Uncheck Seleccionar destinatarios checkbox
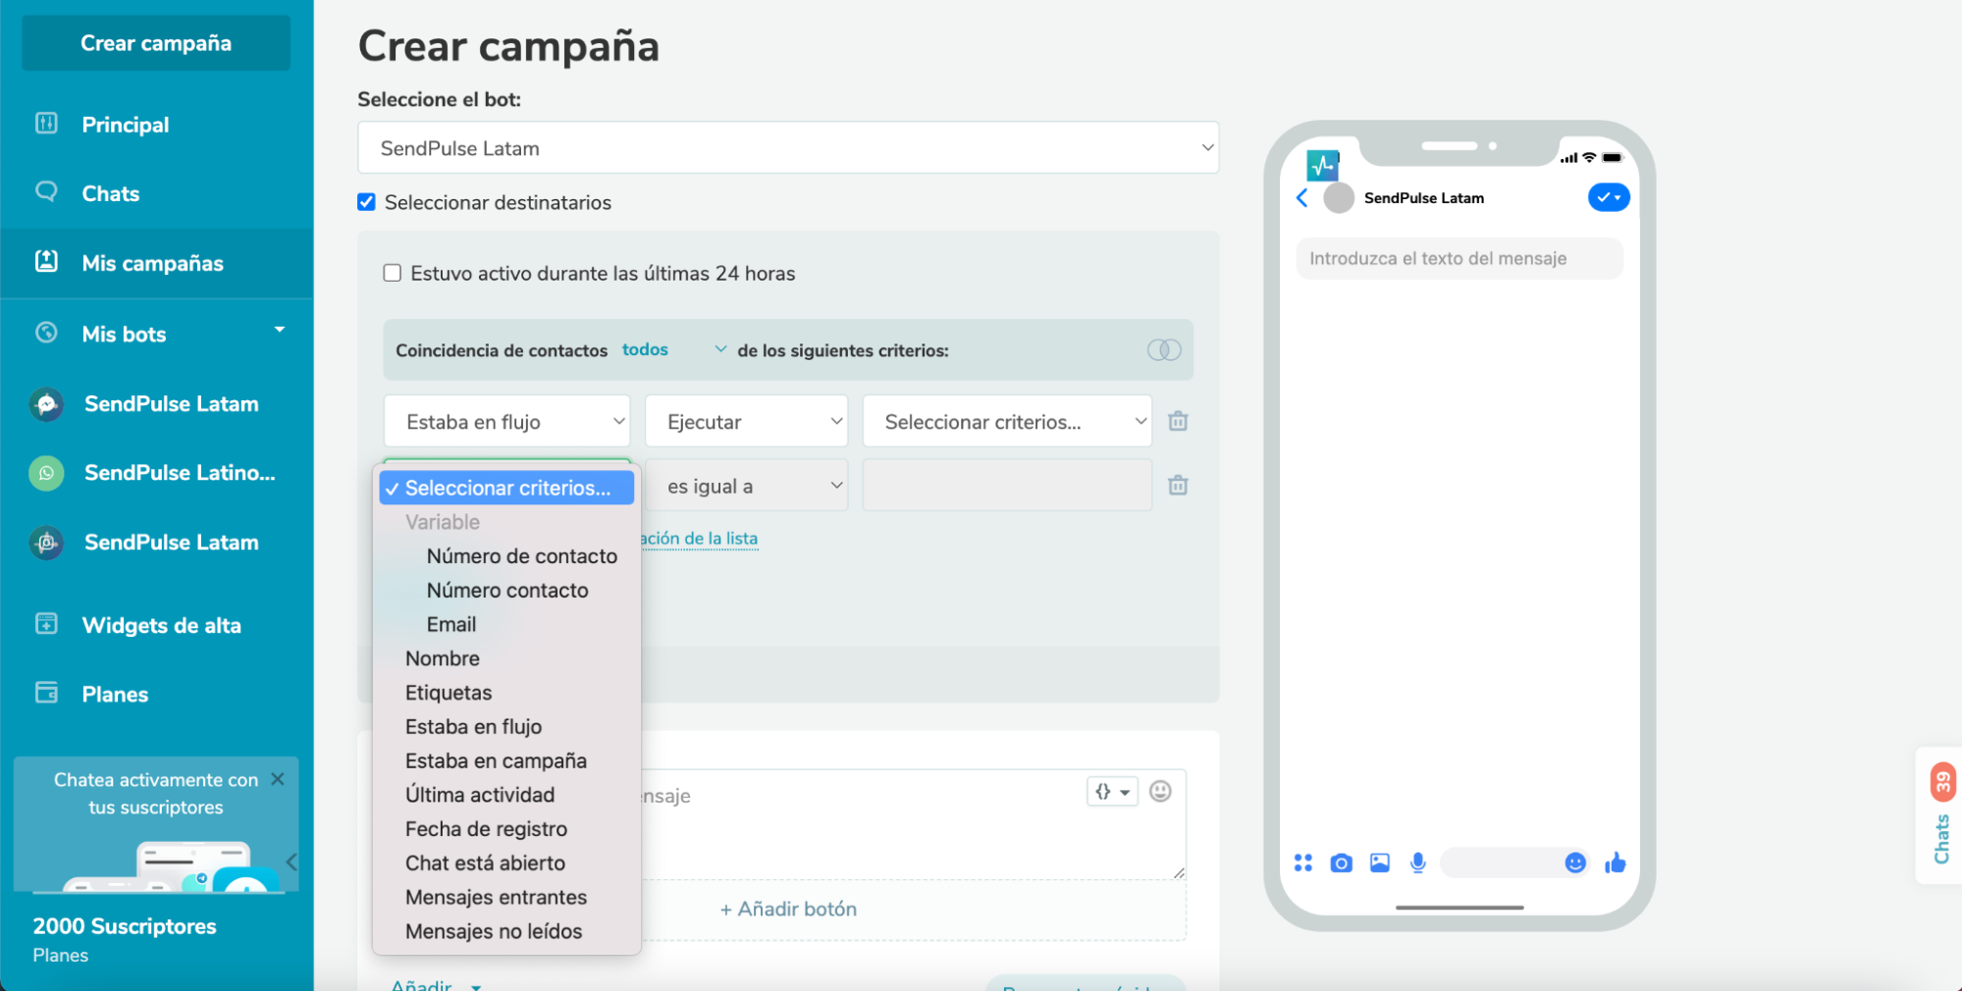This screenshot has height=992, width=1962. click(x=366, y=202)
